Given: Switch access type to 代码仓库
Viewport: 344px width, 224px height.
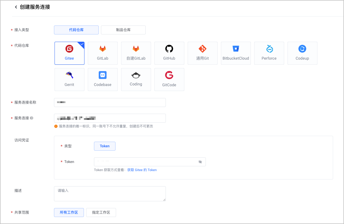Looking at the screenshot, I should pyautogui.click(x=76, y=30).
